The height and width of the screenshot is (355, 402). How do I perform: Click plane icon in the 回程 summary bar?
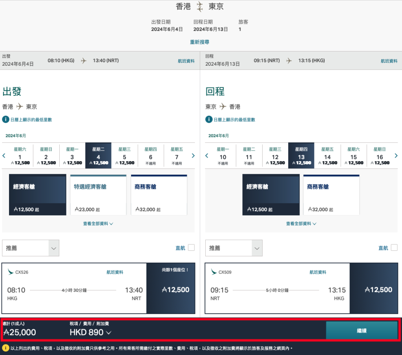[x=289, y=61]
